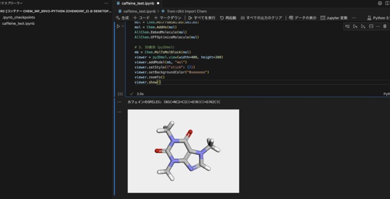Execute cell and below icon in cell toolbar
Viewport: 390px width, 199px height.
coord(363,26)
